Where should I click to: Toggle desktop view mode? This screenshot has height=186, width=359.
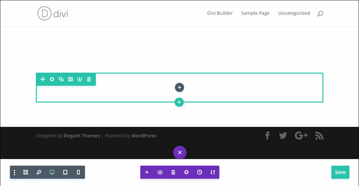pyautogui.click(x=52, y=172)
